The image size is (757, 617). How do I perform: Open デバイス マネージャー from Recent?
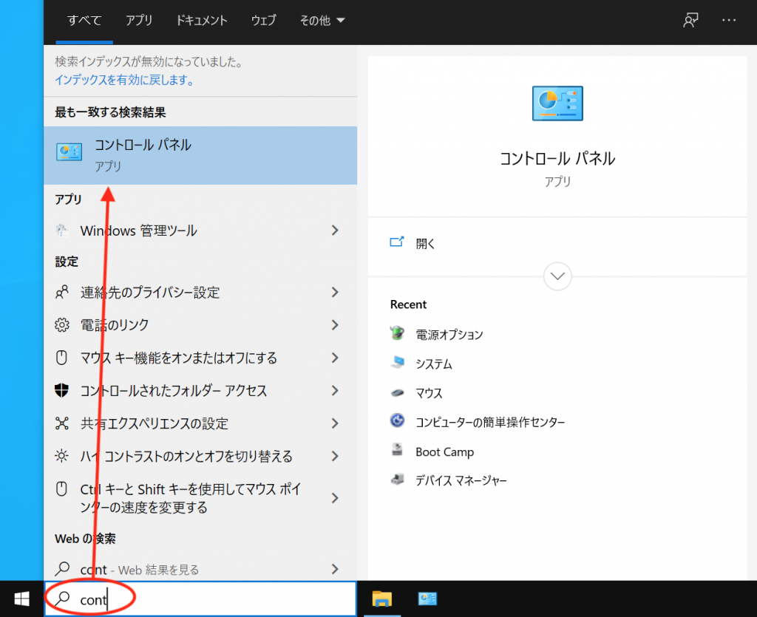click(x=461, y=480)
